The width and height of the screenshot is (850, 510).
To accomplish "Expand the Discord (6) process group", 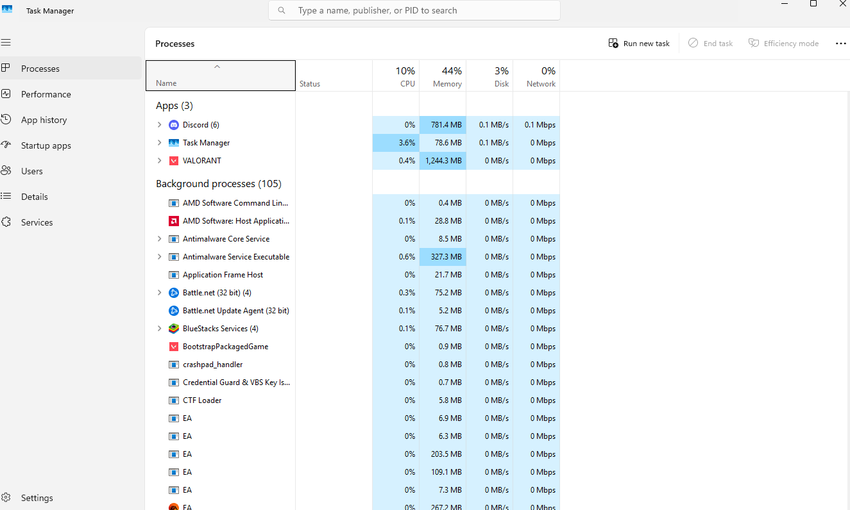I will [x=160, y=125].
